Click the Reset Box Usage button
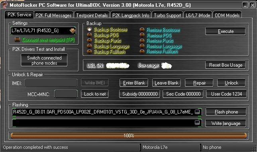The width and height of the screenshot is (257, 152). (226, 65)
